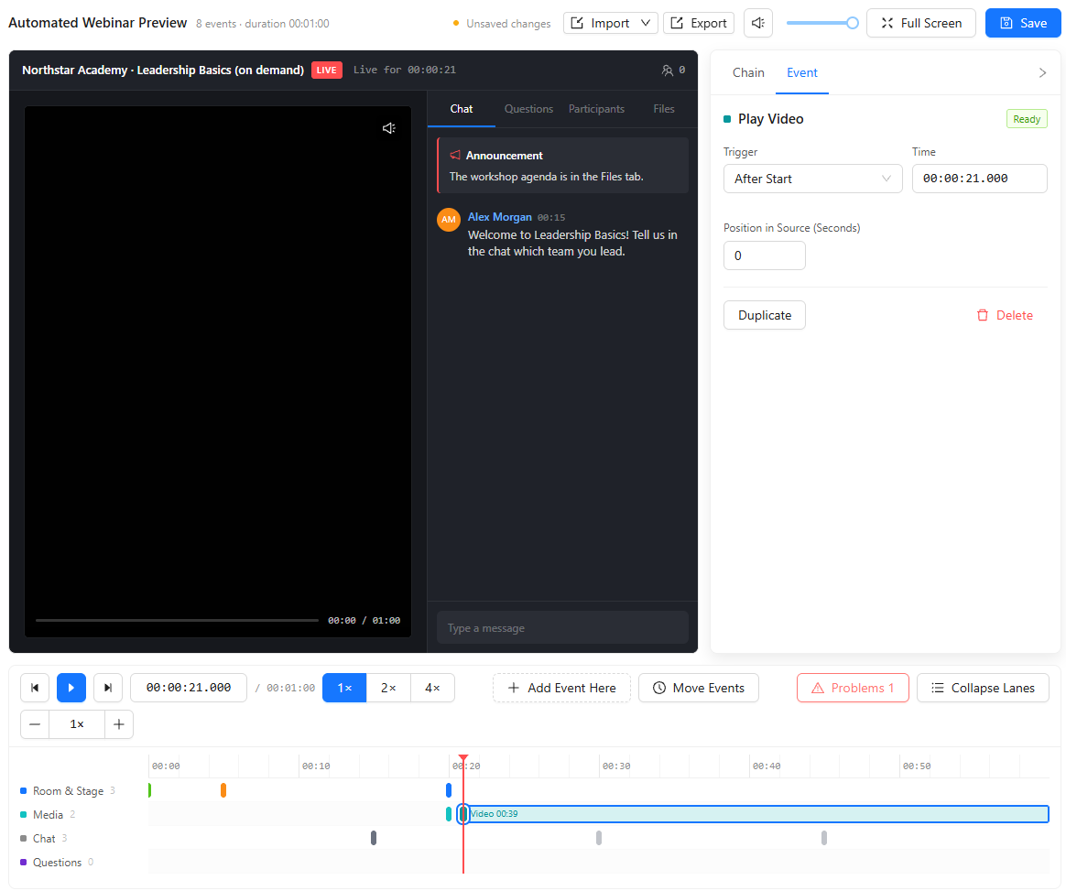Image resolution: width=1066 pixels, height=891 pixels.
Task: Click the announcement megaphone icon
Action: coord(455,156)
